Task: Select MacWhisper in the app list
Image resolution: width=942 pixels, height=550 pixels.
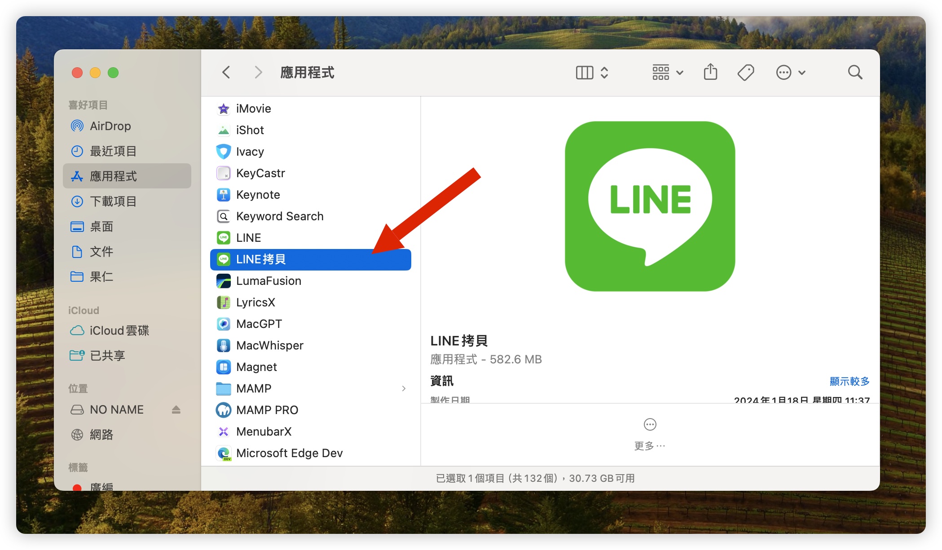Action: coord(311,345)
